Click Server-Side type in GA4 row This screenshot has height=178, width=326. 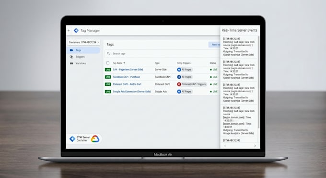161,70
